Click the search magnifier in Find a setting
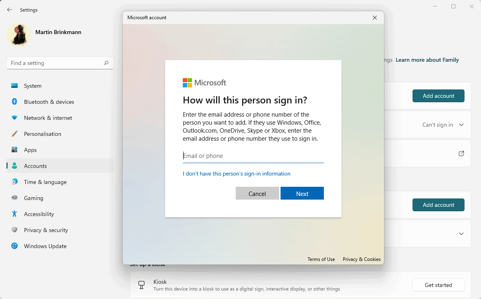Screen dimensions: 481x299 pyautogui.click(x=106, y=63)
